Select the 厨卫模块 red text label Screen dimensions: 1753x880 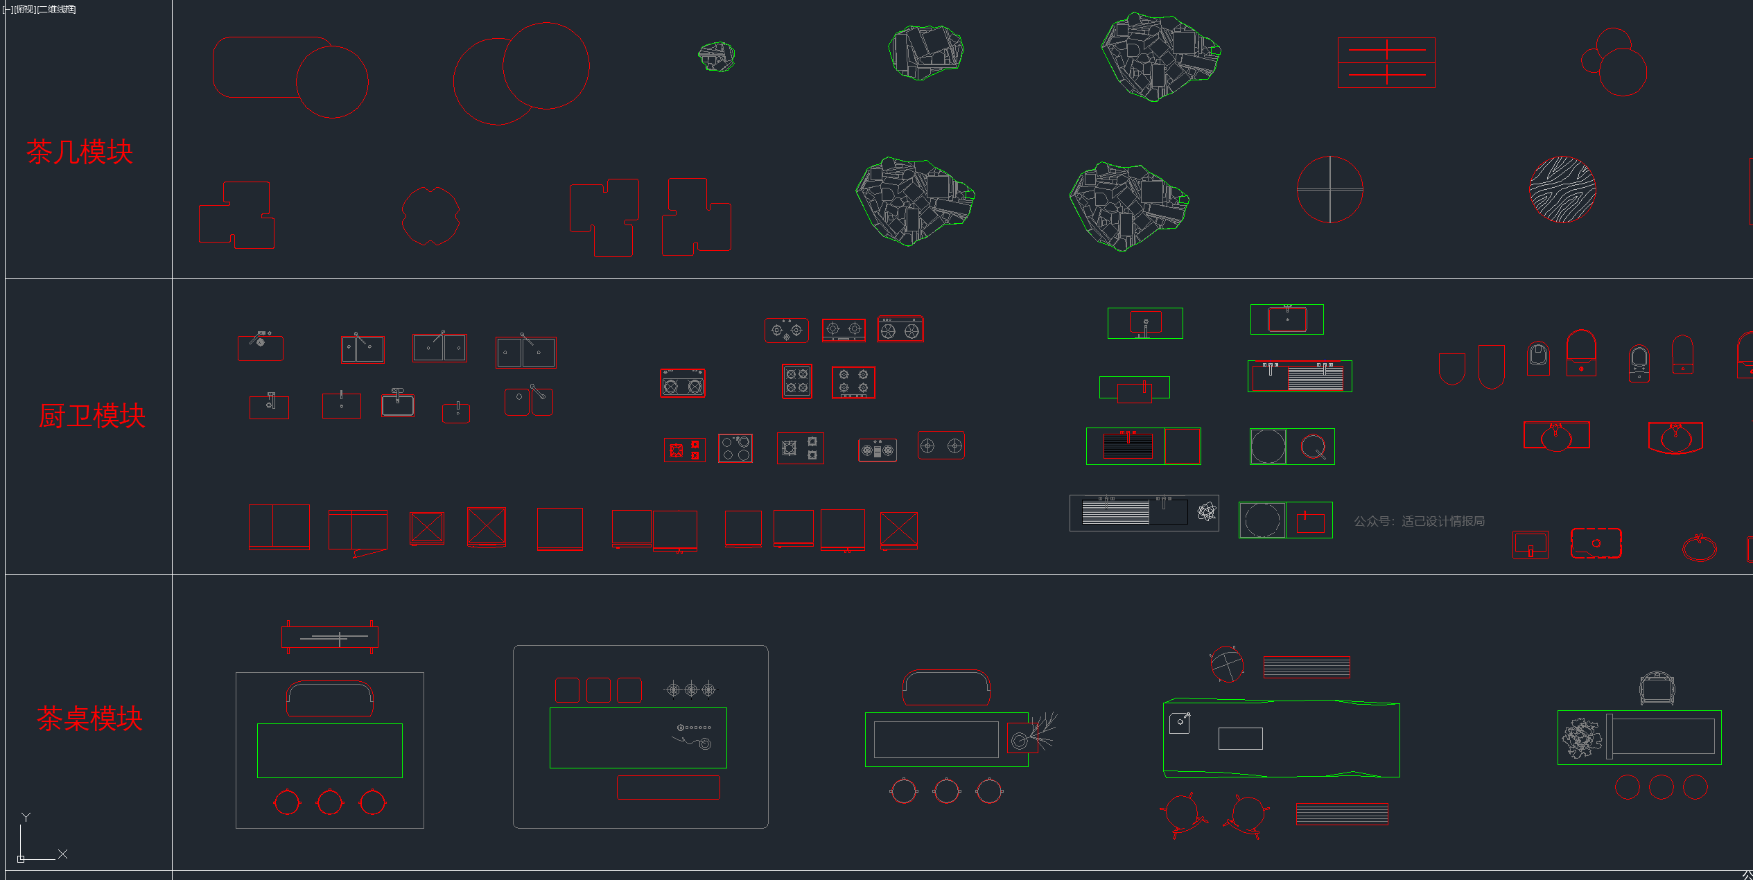coord(91,416)
